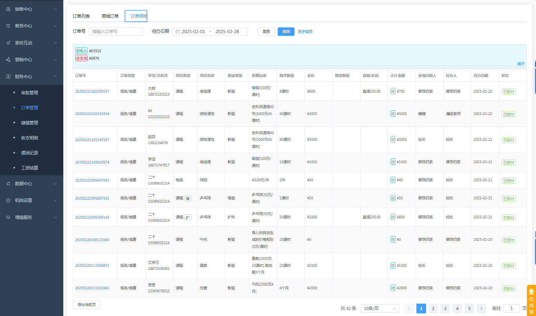
Task: Click the 数据中心 chart icon
Action: [8, 184]
